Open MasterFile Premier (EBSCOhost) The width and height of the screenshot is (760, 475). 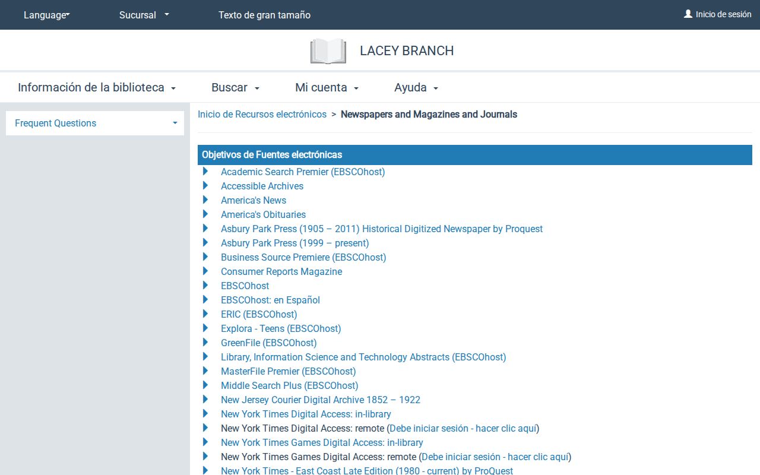pos(288,371)
